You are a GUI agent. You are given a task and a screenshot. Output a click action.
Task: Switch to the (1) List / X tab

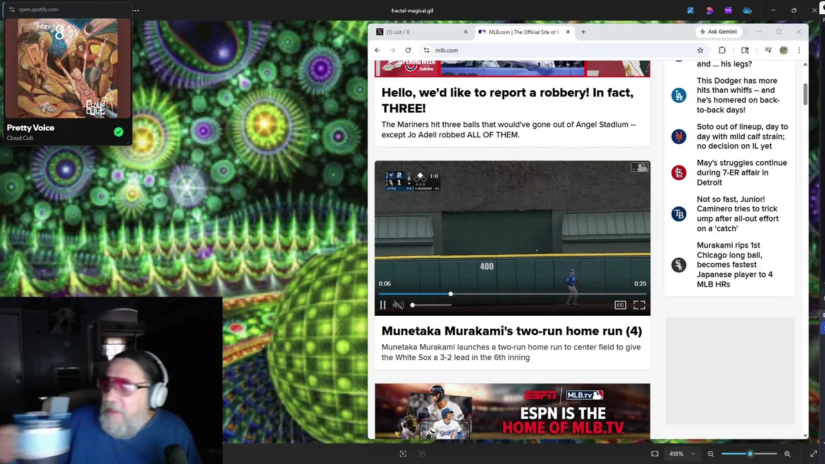pos(421,32)
